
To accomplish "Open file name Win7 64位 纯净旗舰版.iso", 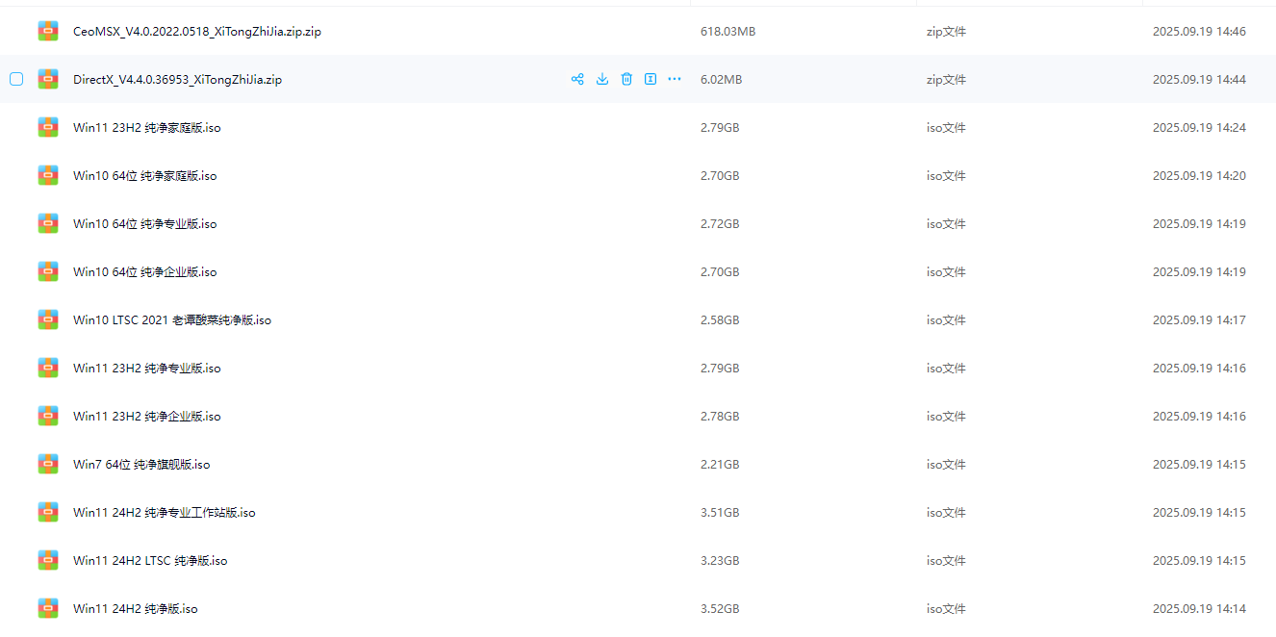I will [x=141, y=464].
